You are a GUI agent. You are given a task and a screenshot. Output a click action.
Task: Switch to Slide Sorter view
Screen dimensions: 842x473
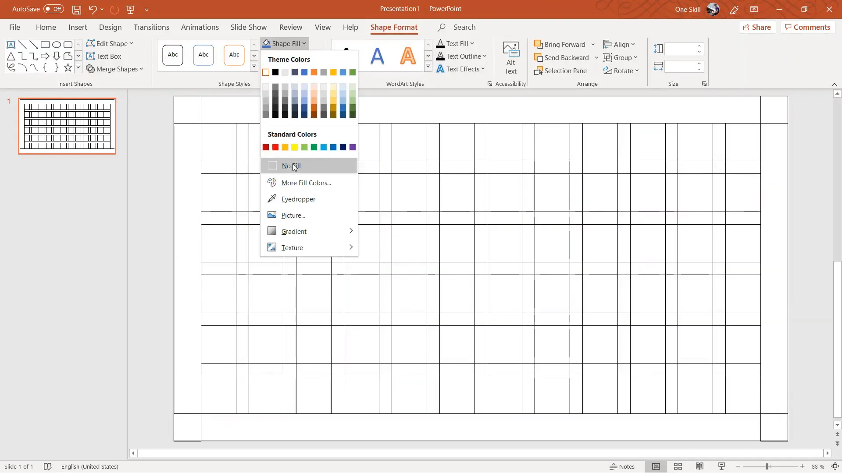click(678, 466)
